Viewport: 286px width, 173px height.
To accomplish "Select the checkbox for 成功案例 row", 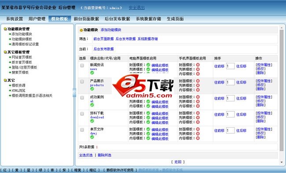I will (82, 98).
